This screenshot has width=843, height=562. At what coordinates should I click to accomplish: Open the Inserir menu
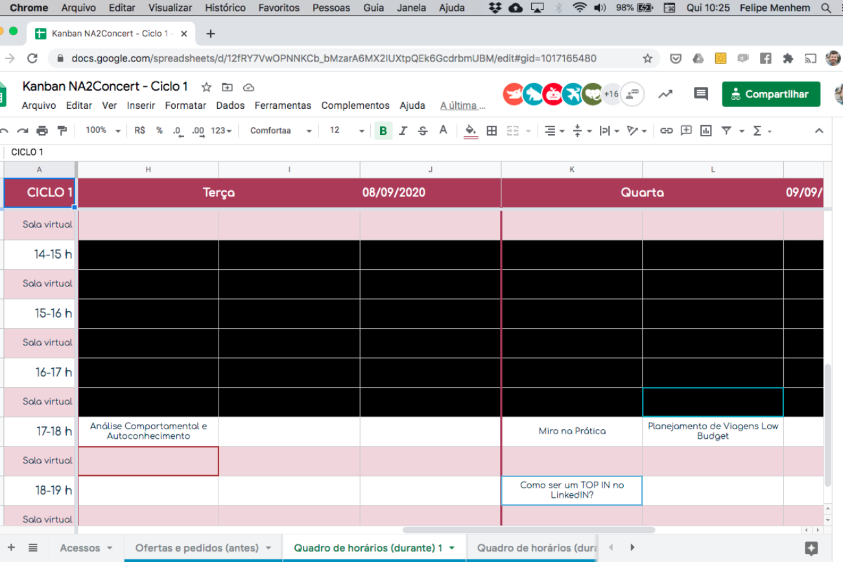[141, 106]
